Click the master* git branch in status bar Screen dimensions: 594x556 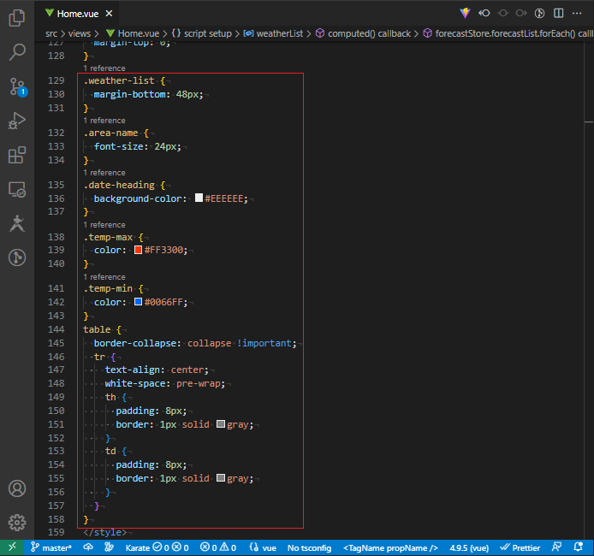(51, 547)
